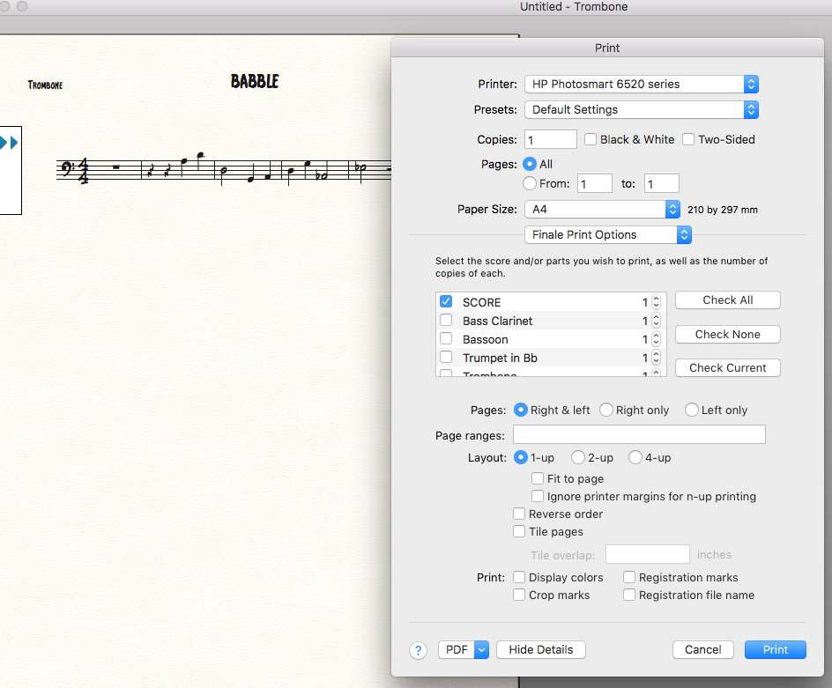Uncheck the SCORE checkbox
The width and height of the screenshot is (832, 688).
pyautogui.click(x=446, y=302)
